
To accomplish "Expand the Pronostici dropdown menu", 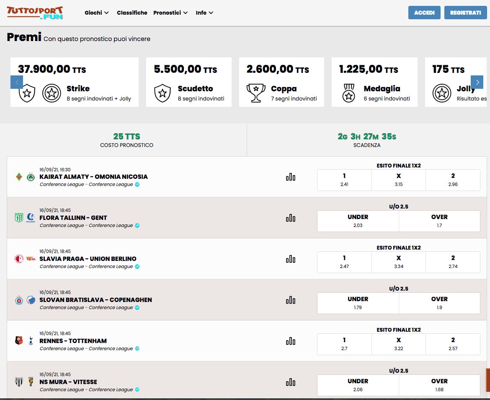I will 170,13.
